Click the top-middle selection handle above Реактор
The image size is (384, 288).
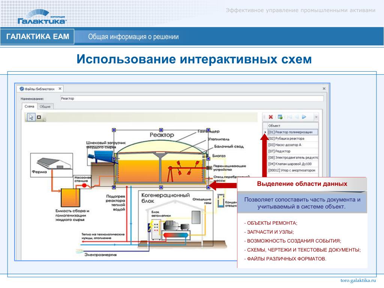[x=161, y=130]
